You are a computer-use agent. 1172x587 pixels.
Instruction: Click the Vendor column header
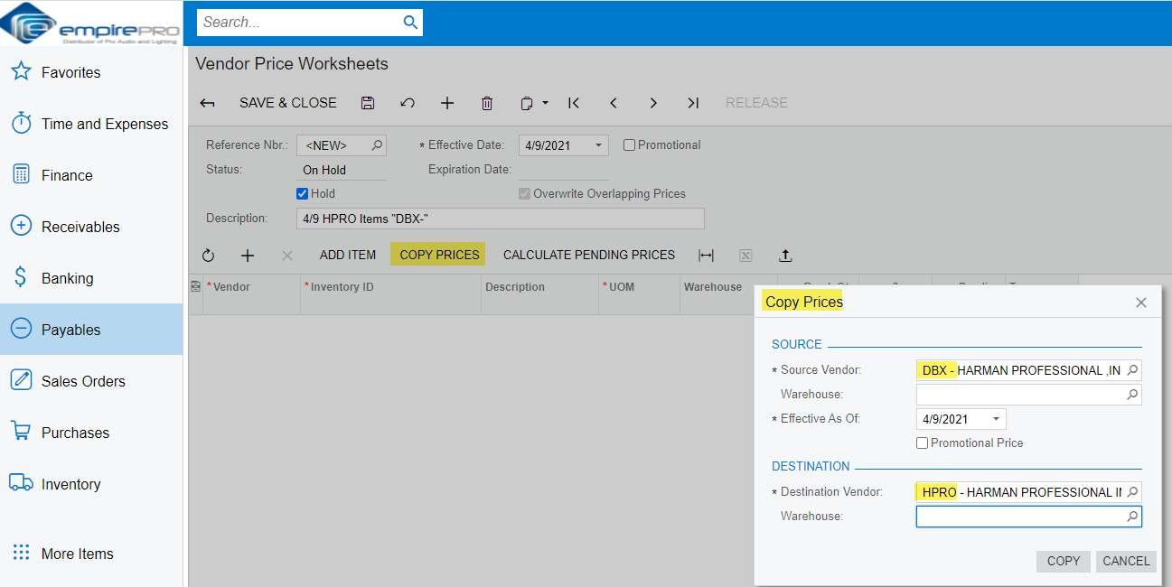click(252, 287)
